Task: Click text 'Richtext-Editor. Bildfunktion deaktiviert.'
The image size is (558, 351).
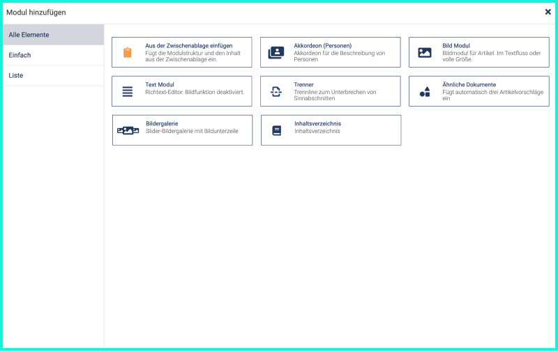Action: (x=195, y=92)
